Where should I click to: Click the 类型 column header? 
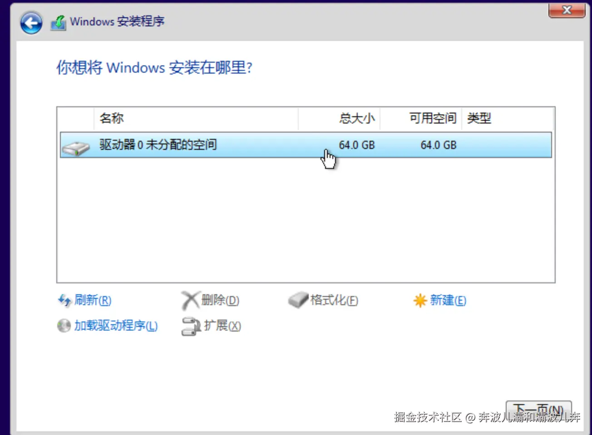pyautogui.click(x=508, y=119)
